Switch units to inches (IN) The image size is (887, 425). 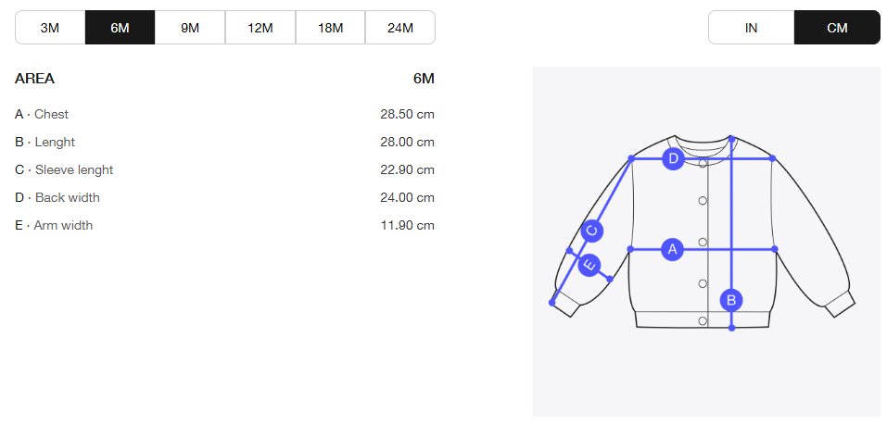[x=751, y=28]
